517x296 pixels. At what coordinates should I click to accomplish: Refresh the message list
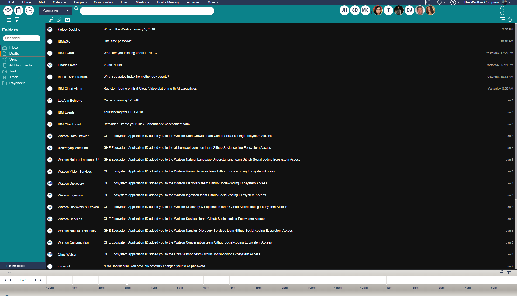click(510, 20)
